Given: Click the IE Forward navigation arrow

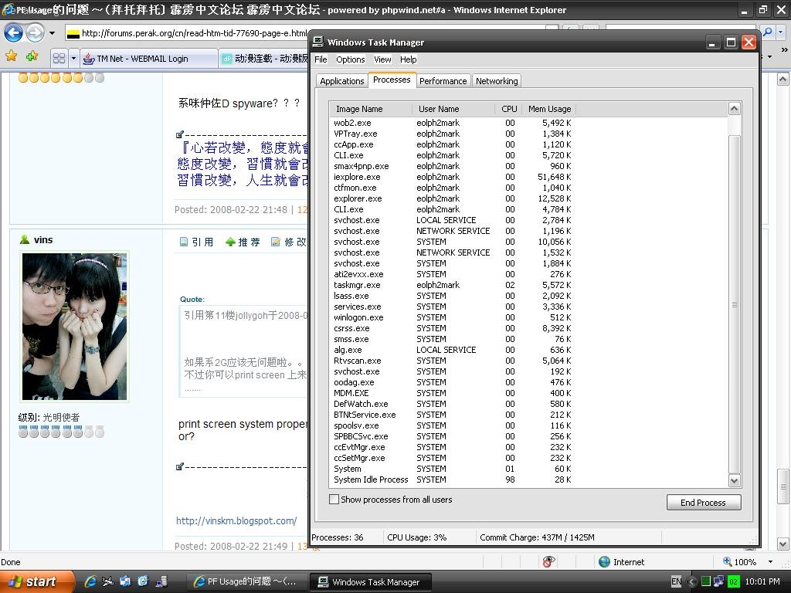Looking at the screenshot, I should coord(35,33).
